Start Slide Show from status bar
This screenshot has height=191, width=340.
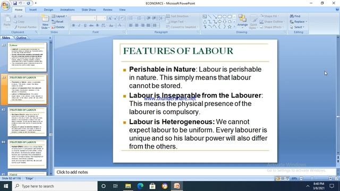287,178
